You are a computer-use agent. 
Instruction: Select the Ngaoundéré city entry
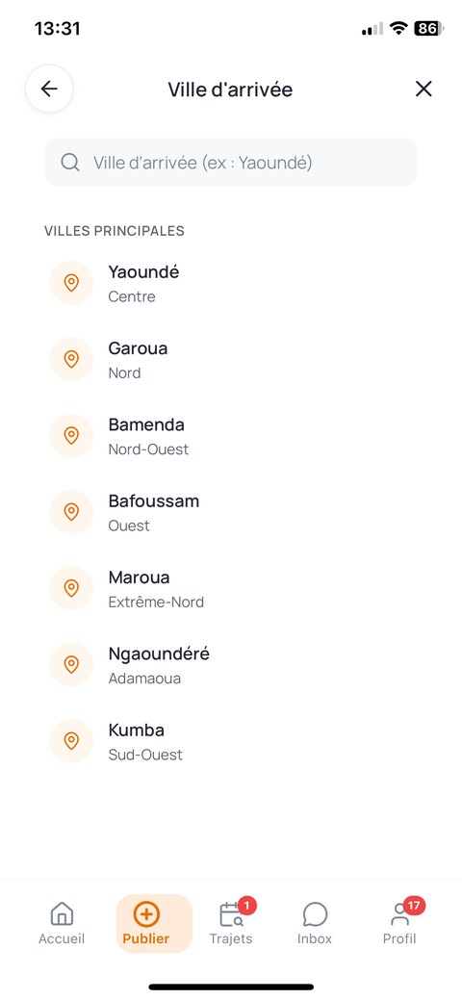[231, 664]
